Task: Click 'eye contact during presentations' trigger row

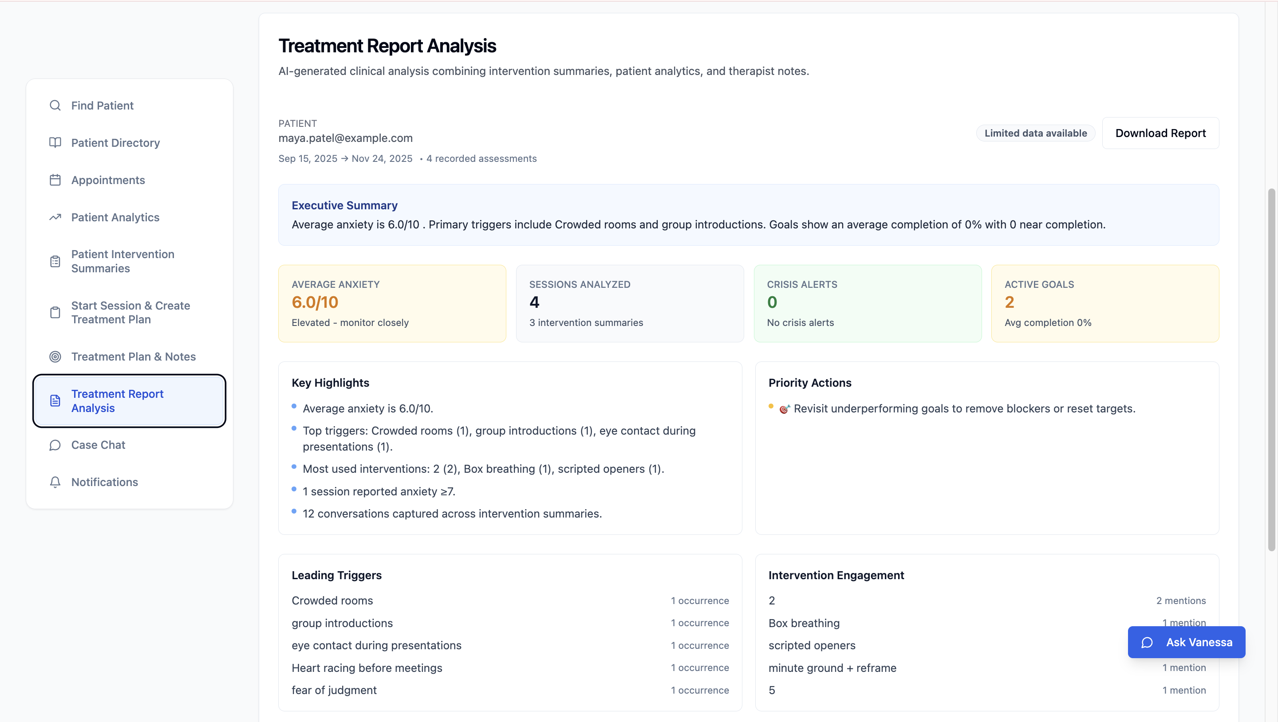Action: pos(510,646)
